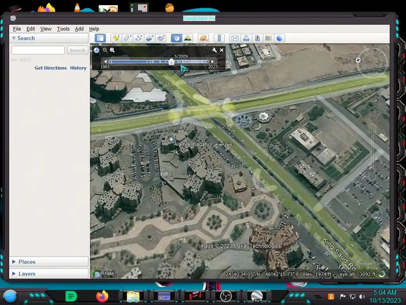This screenshot has height=305, width=406.
Task: Open File Explorer from taskbar
Action: [x=133, y=296]
